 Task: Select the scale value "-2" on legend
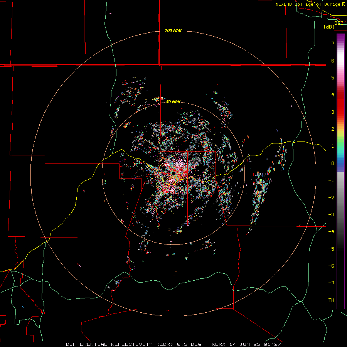coord(331,197)
